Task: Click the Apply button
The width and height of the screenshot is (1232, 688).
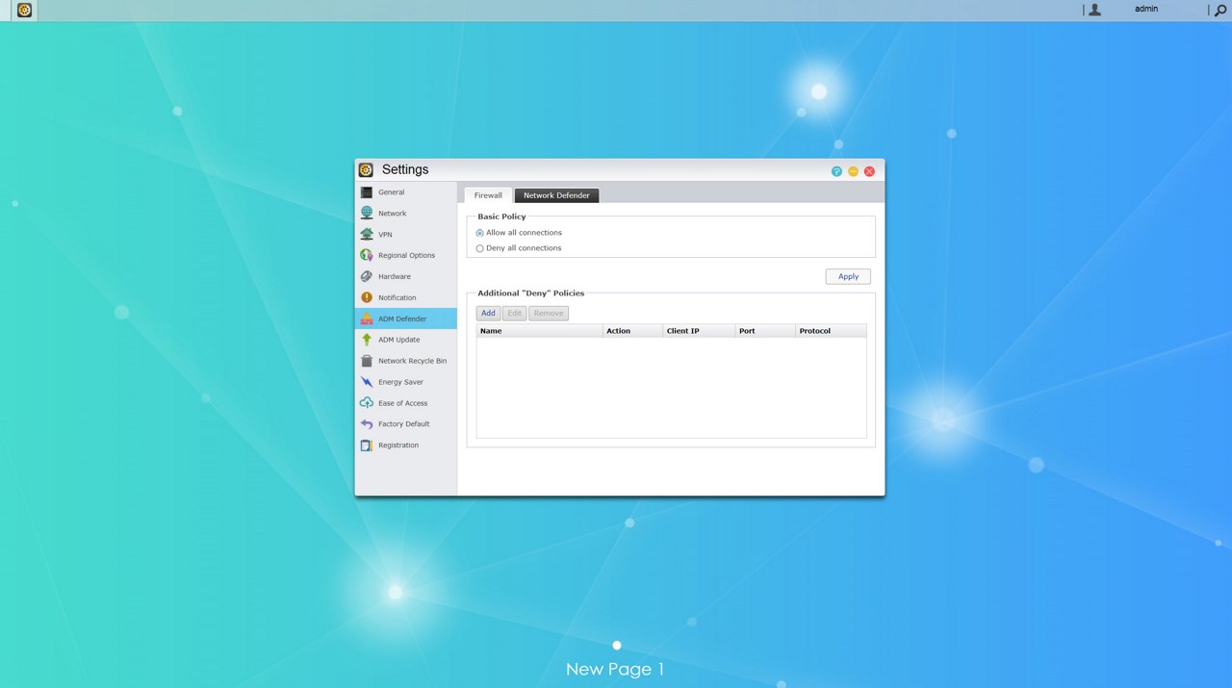Action: pos(848,276)
